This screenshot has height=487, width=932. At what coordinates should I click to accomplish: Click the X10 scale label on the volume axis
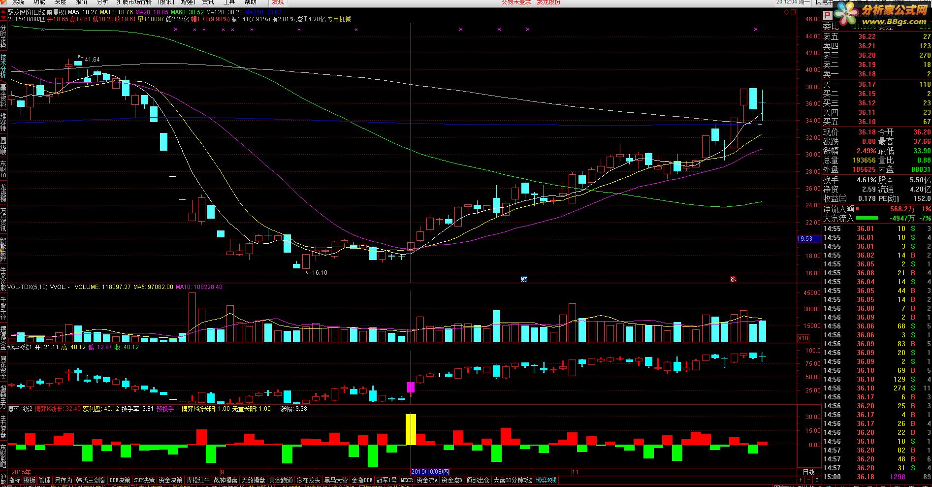803,338
